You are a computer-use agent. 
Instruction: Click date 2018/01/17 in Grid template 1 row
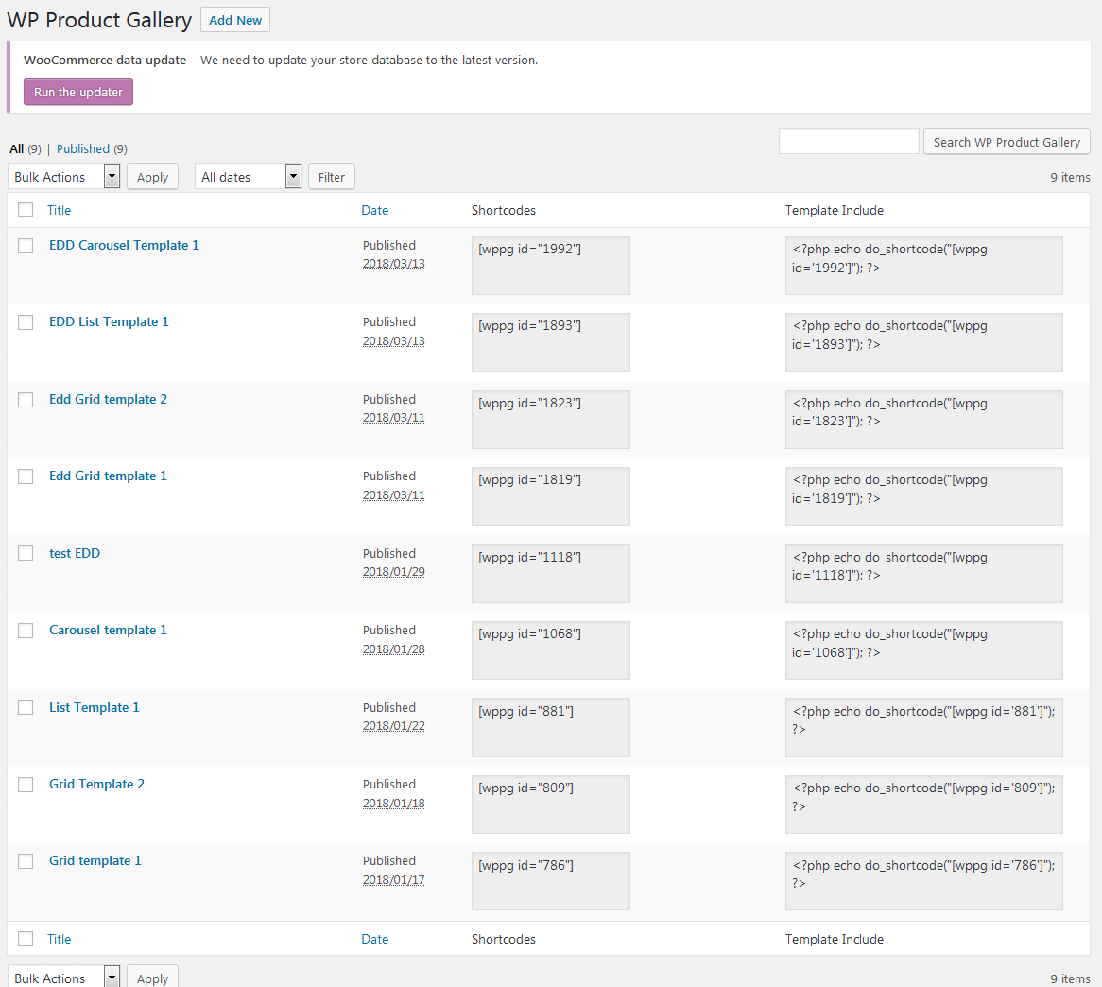(x=393, y=879)
